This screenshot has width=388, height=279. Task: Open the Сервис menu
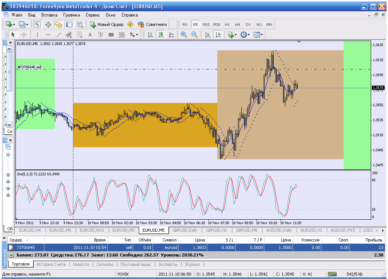[x=93, y=15]
